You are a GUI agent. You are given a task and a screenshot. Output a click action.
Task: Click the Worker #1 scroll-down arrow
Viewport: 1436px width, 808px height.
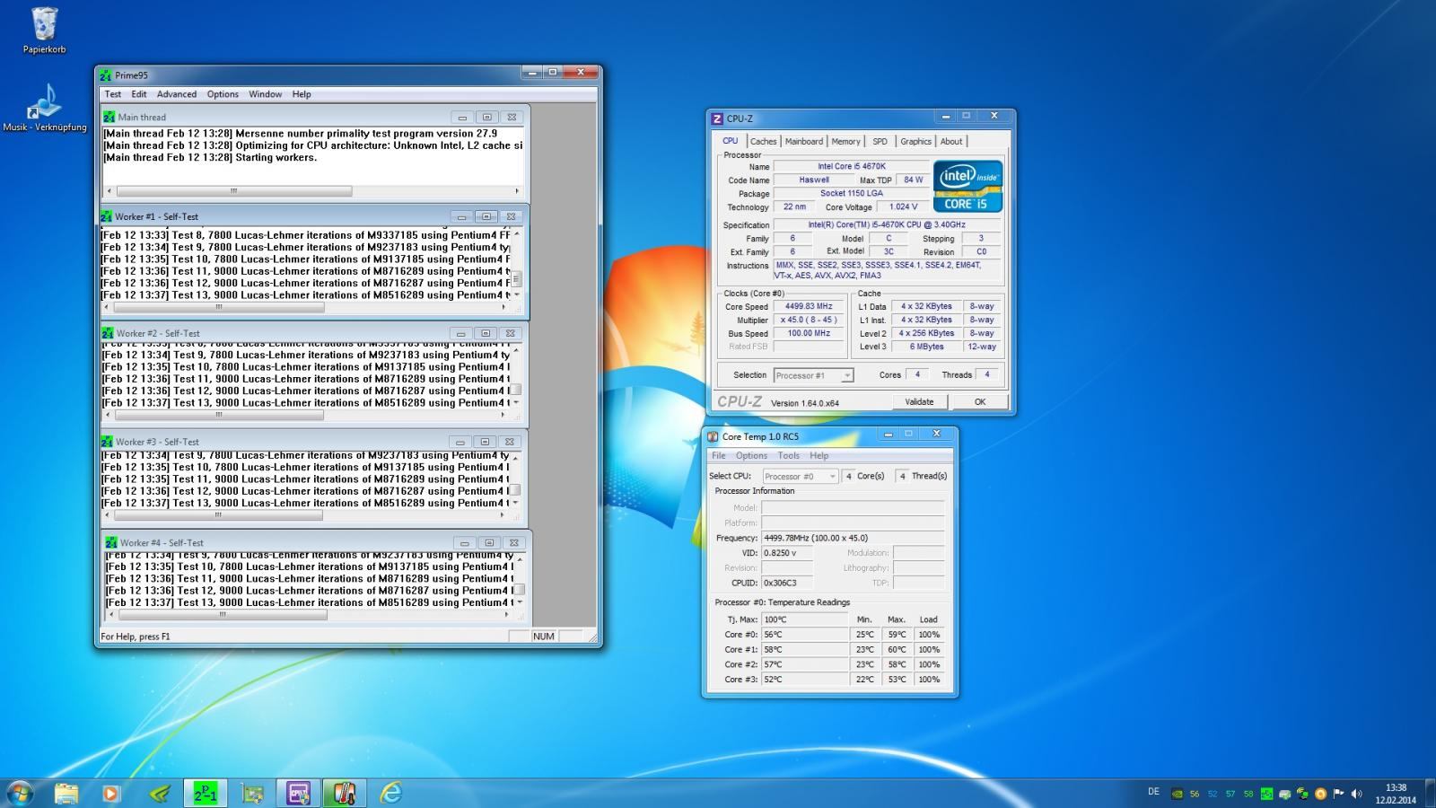tap(516, 294)
